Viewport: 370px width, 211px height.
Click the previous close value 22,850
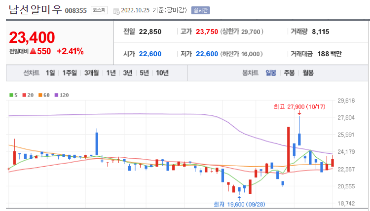click(150, 32)
